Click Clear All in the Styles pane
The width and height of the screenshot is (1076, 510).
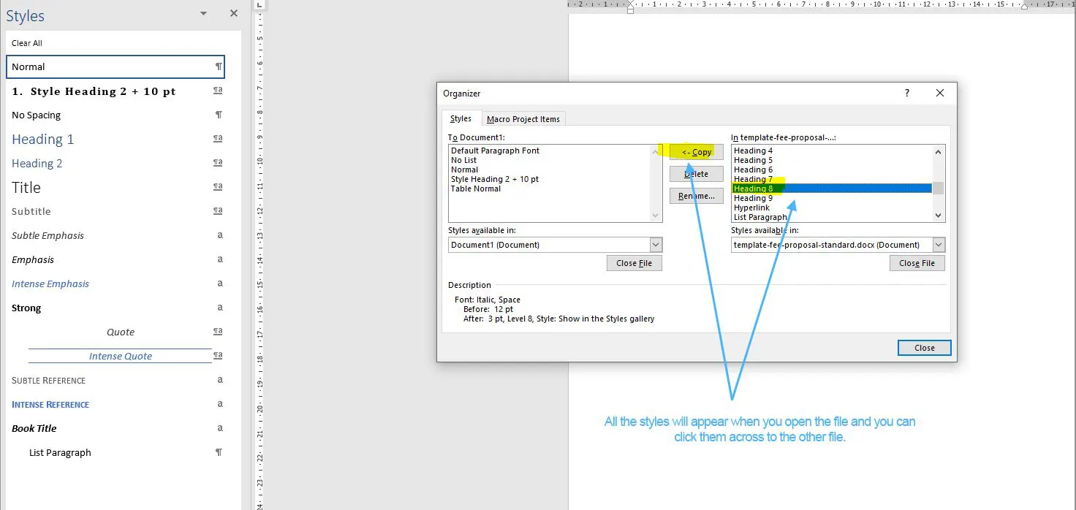[x=27, y=43]
